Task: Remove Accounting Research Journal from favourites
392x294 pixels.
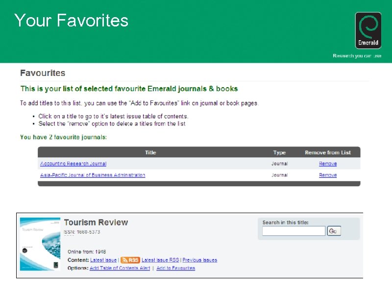Action: (x=328, y=164)
